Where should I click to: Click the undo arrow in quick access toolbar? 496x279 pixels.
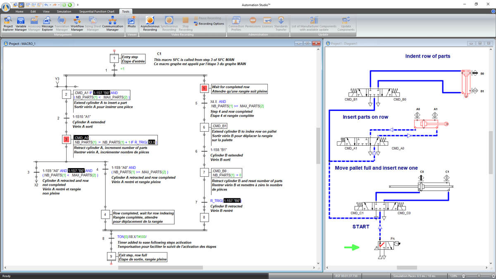tap(46, 5)
